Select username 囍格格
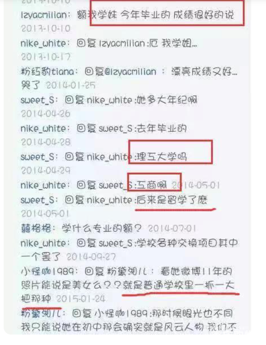266x345 pixels. tap(36, 228)
